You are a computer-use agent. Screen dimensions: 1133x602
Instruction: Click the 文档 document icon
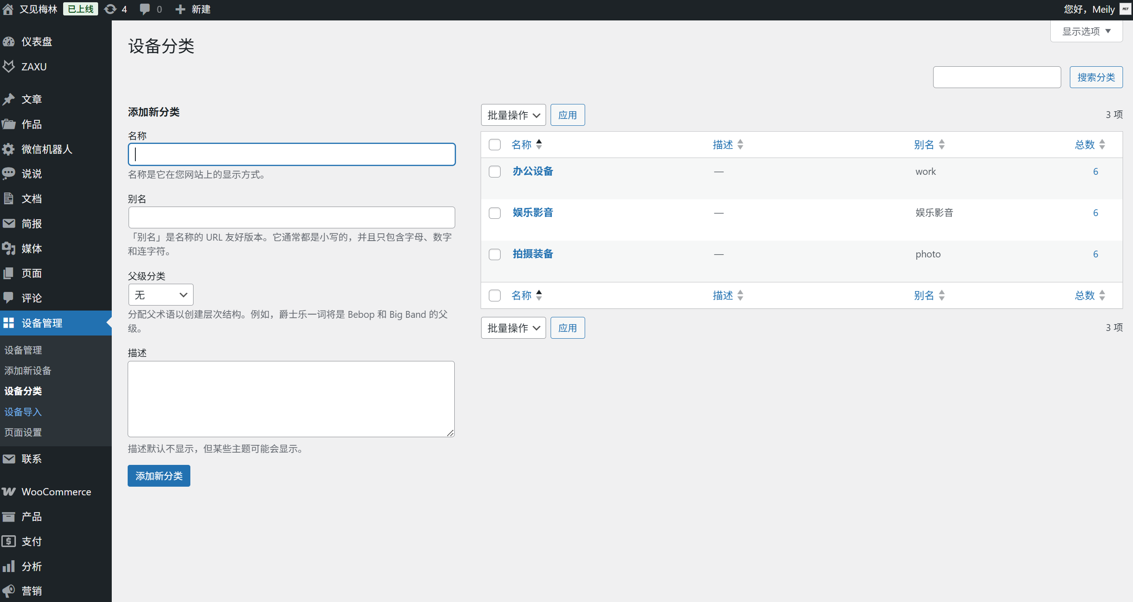(9, 199)
